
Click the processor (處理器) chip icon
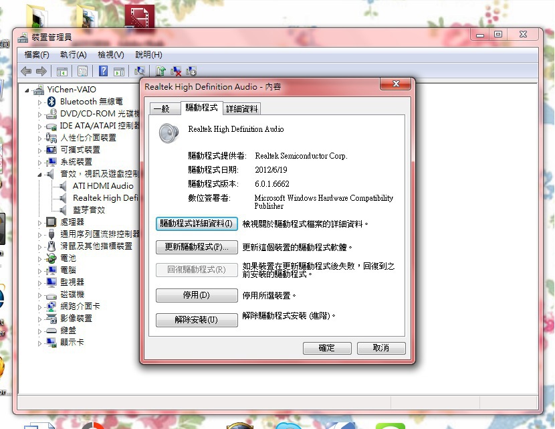(x=51, y=222)
